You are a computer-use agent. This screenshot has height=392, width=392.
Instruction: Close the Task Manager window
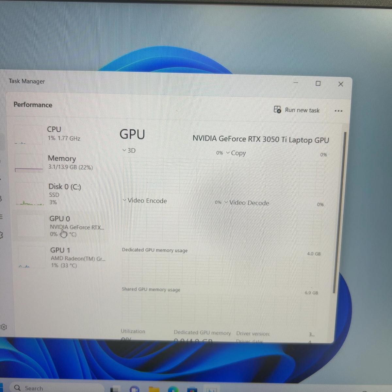(x=341, y=84)
